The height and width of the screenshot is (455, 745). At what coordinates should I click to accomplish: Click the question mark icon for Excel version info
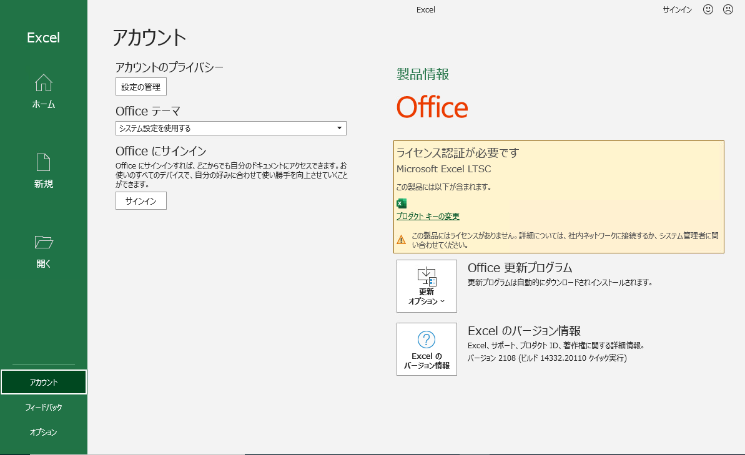coord(426,340)
